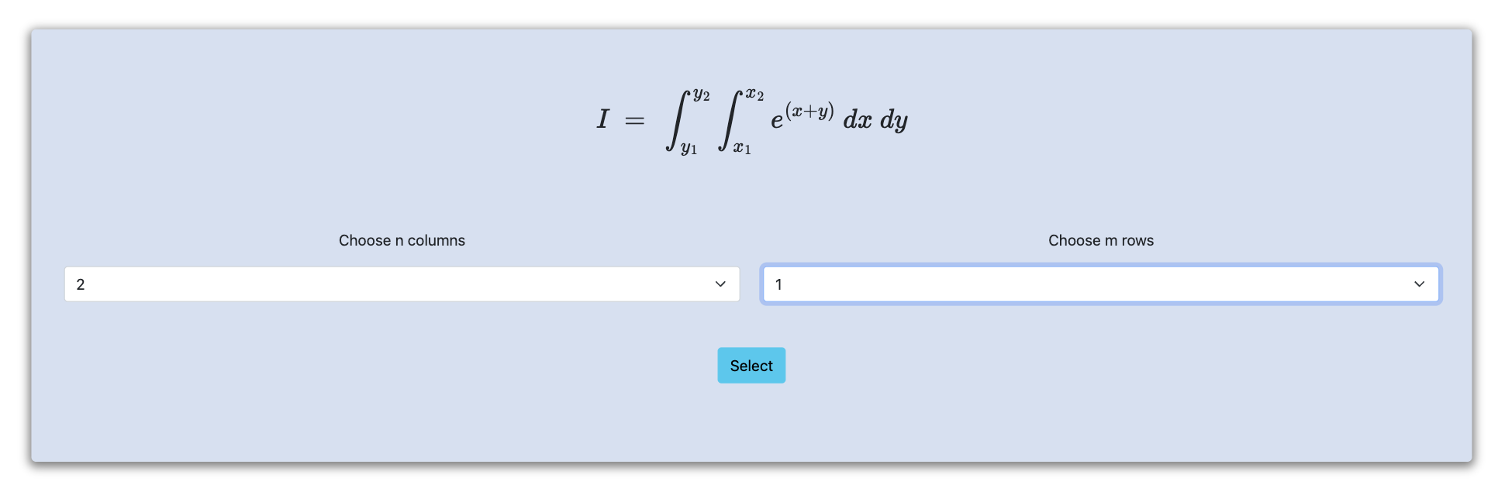1498x485 pixels.
Task: Click the equals sign in the formula
Action: tap(634, 121)
